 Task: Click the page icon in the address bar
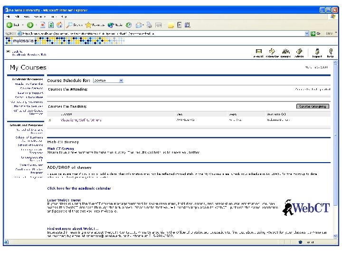click(x=19, y=34)
